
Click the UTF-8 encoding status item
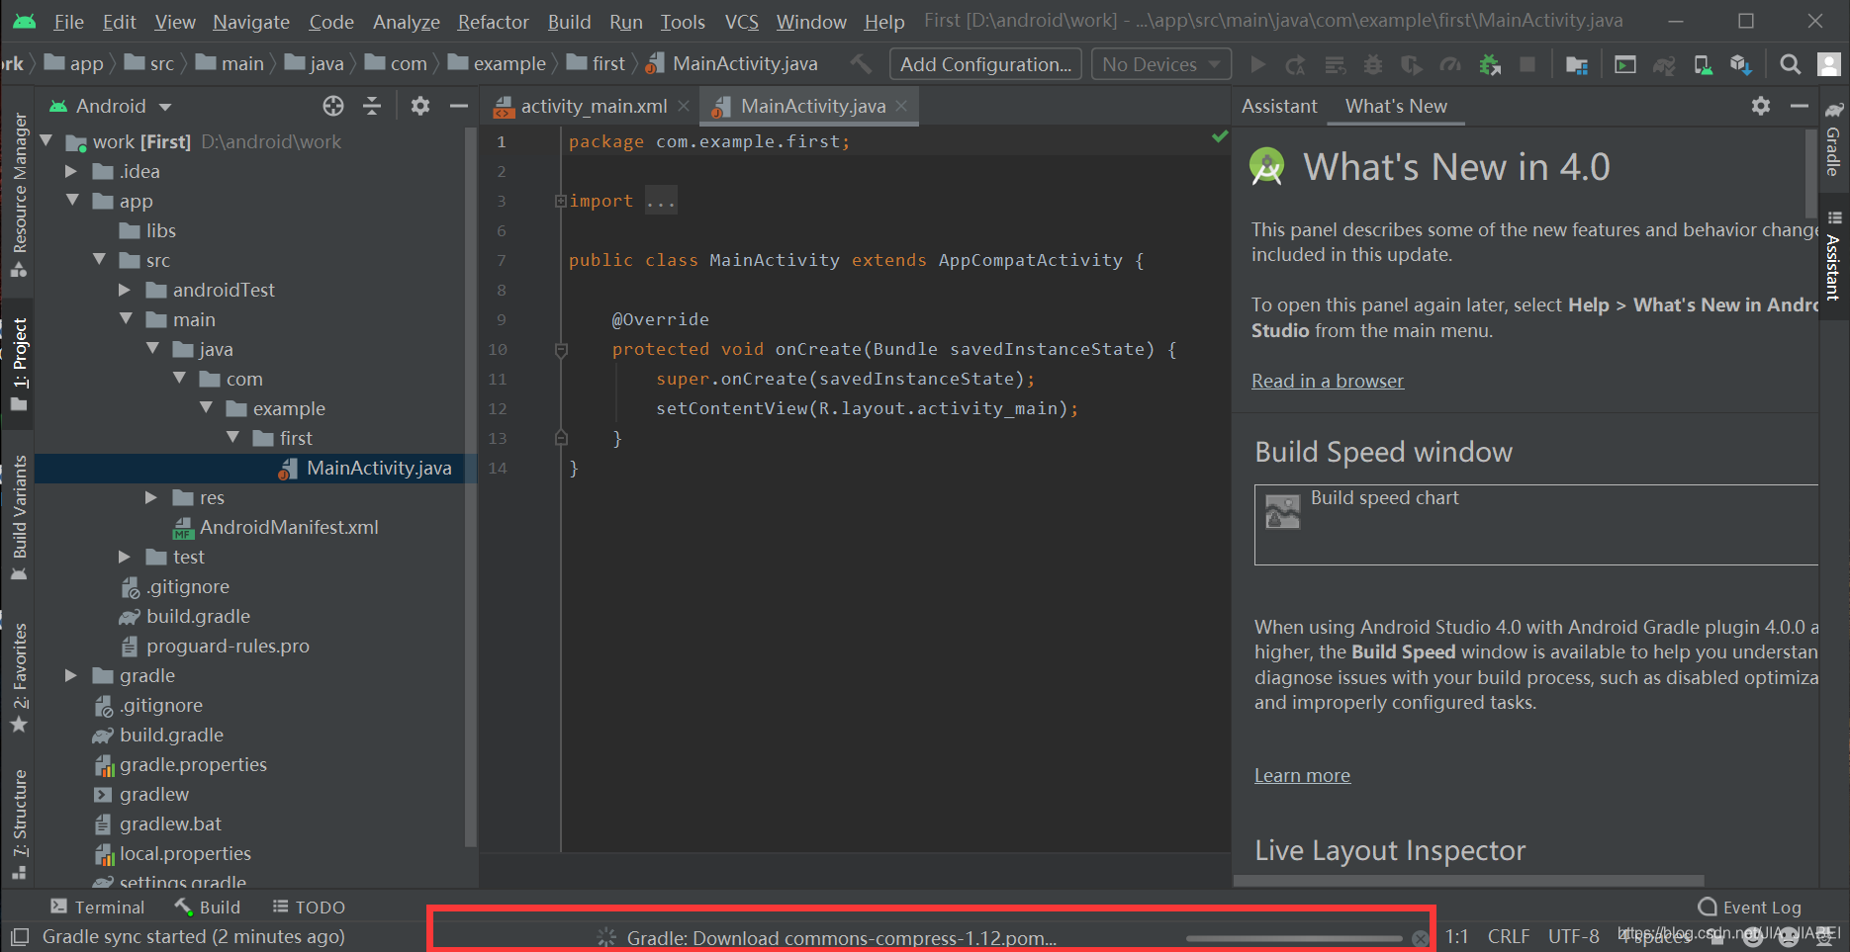(x=1573, y=936)
